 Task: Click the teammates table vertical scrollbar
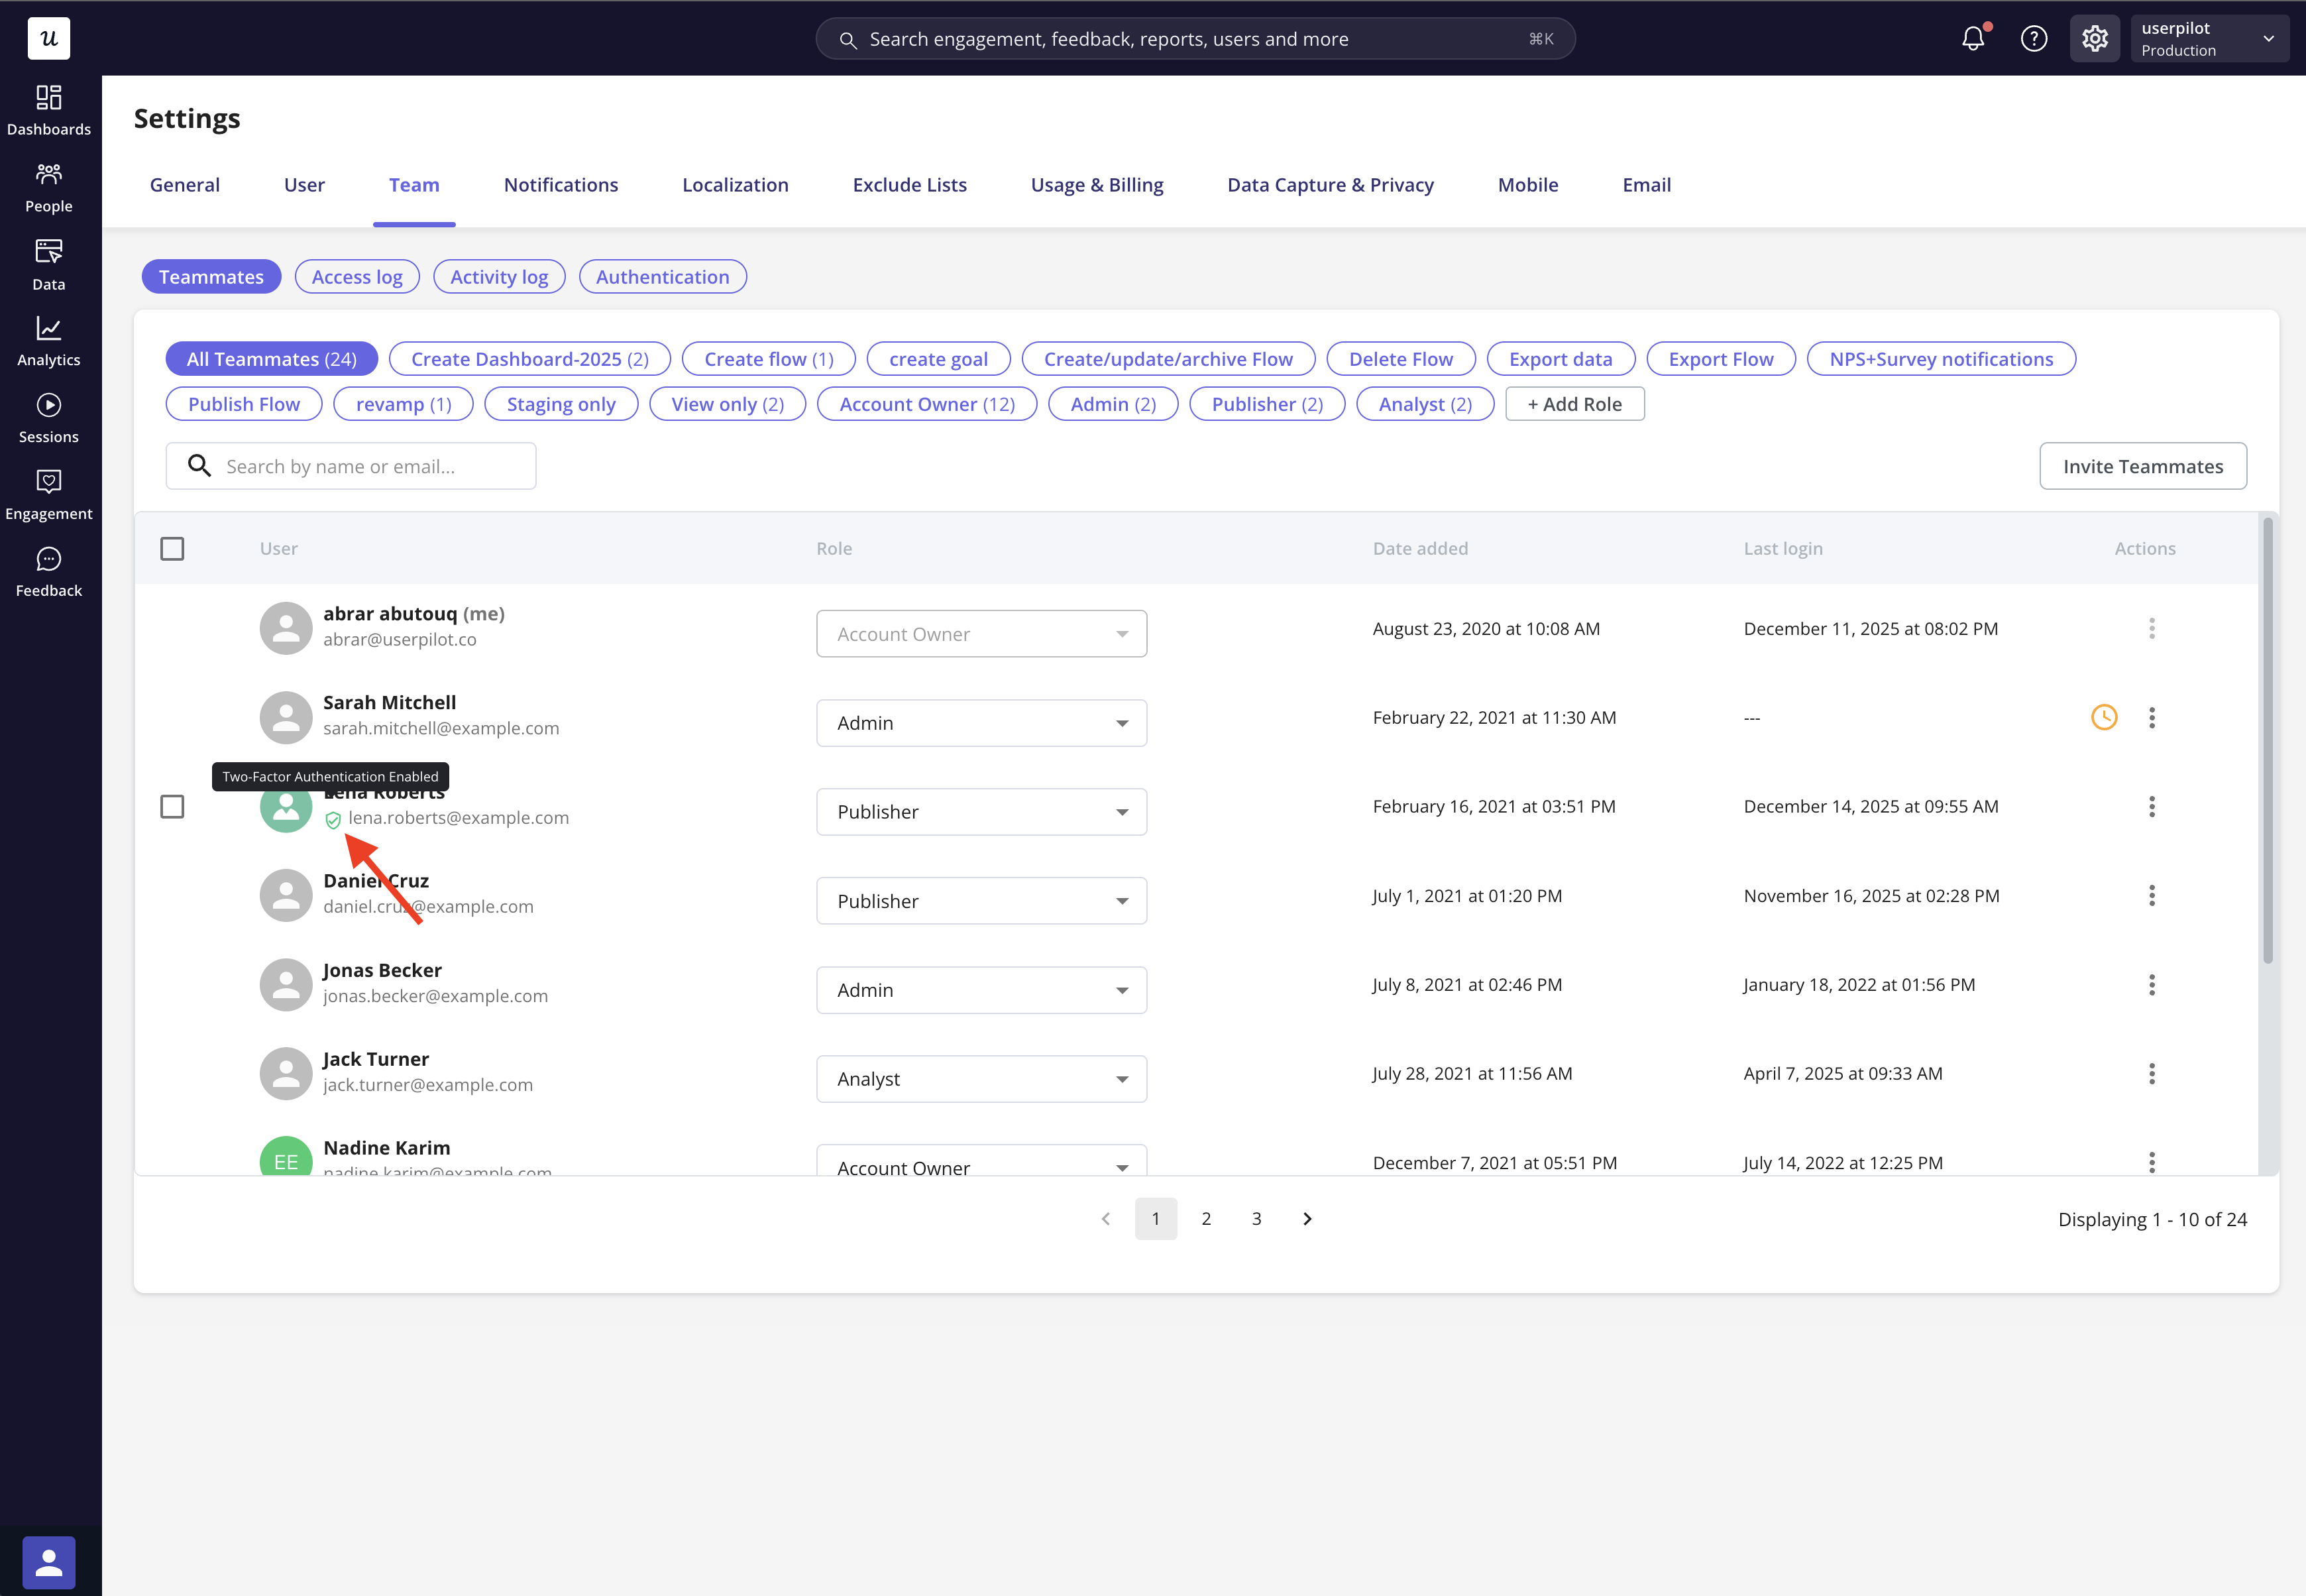pos(2267,740)
